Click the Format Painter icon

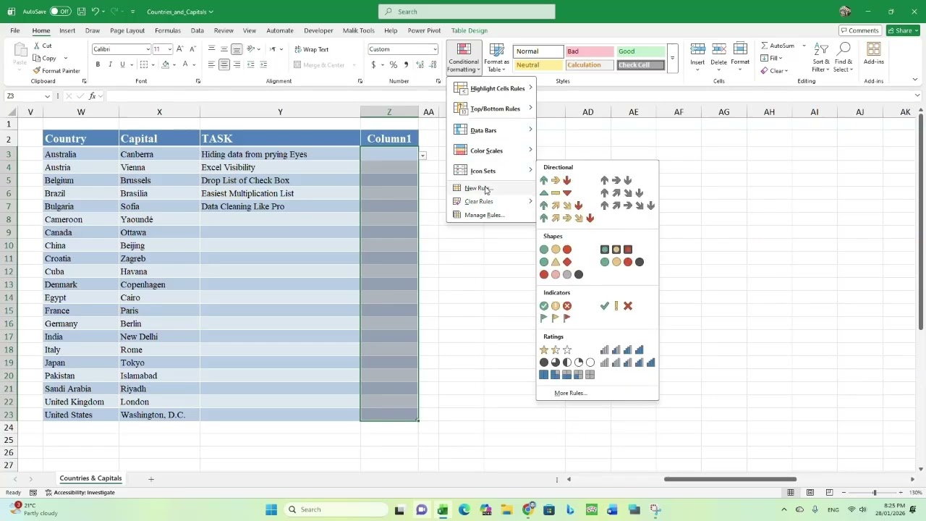click(37, 71)
